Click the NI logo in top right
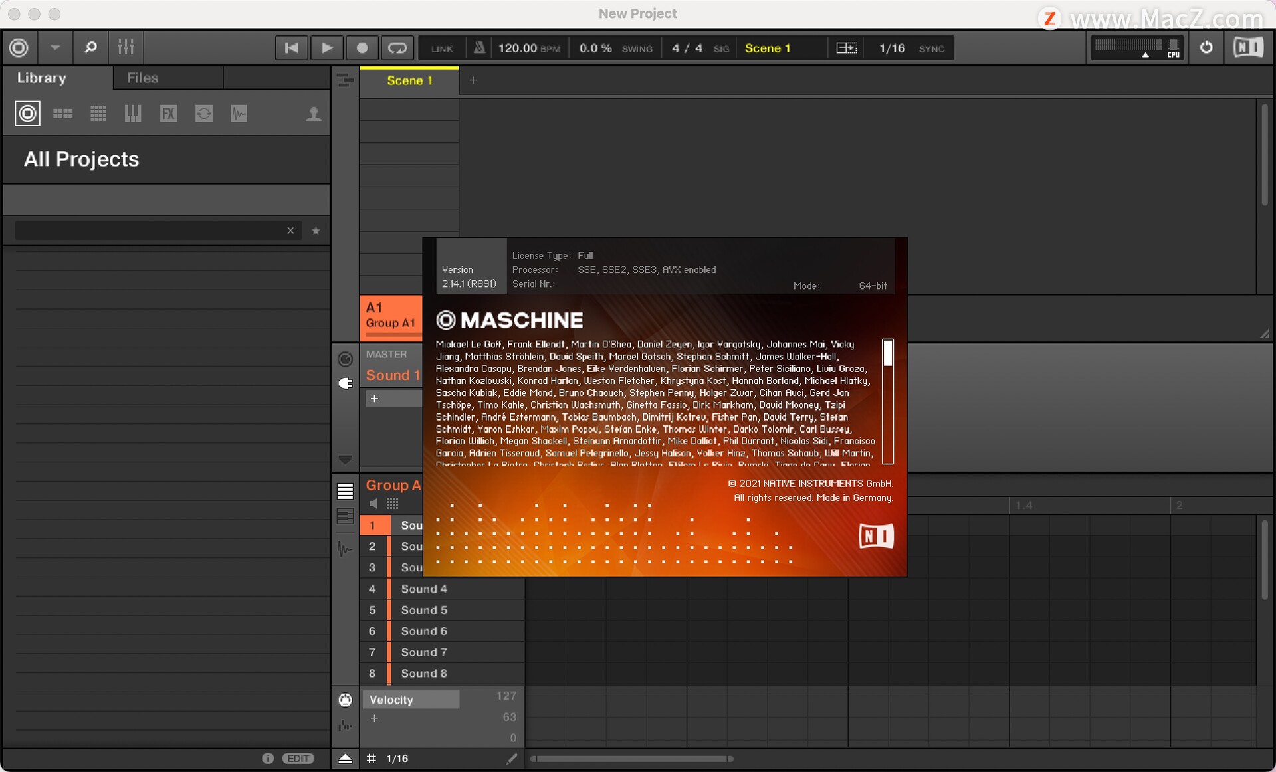This screenshot has height=772, width=1276. 1248,48
